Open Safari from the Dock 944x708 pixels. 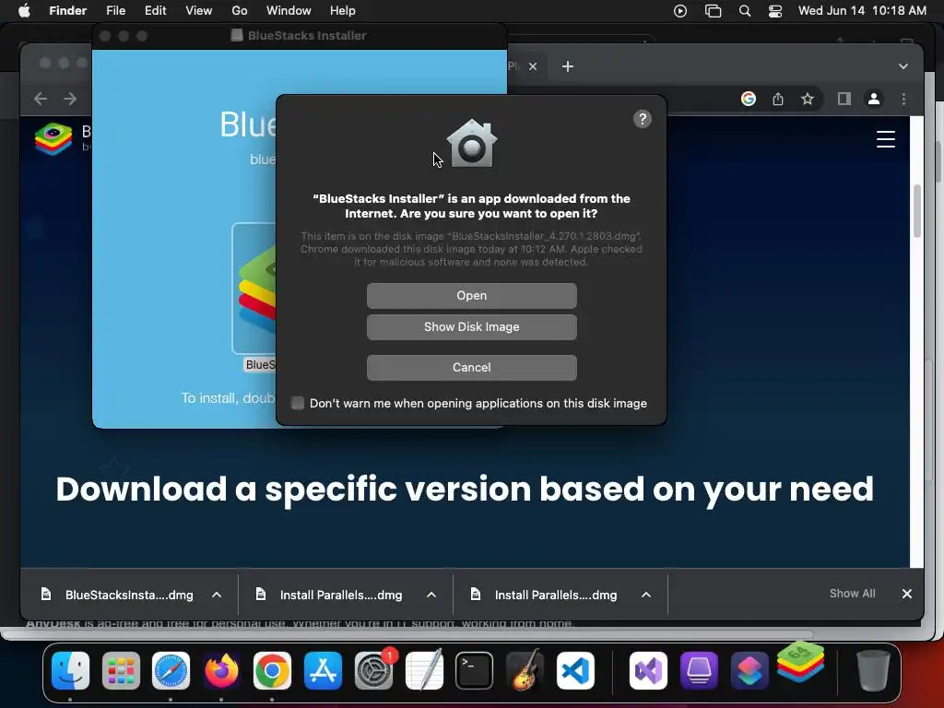tap(171, 671)
